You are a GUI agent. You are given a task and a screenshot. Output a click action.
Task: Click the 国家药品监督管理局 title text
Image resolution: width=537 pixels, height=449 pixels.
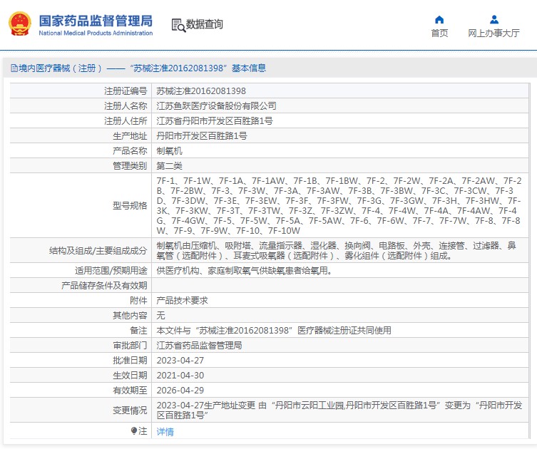(95, 21)
